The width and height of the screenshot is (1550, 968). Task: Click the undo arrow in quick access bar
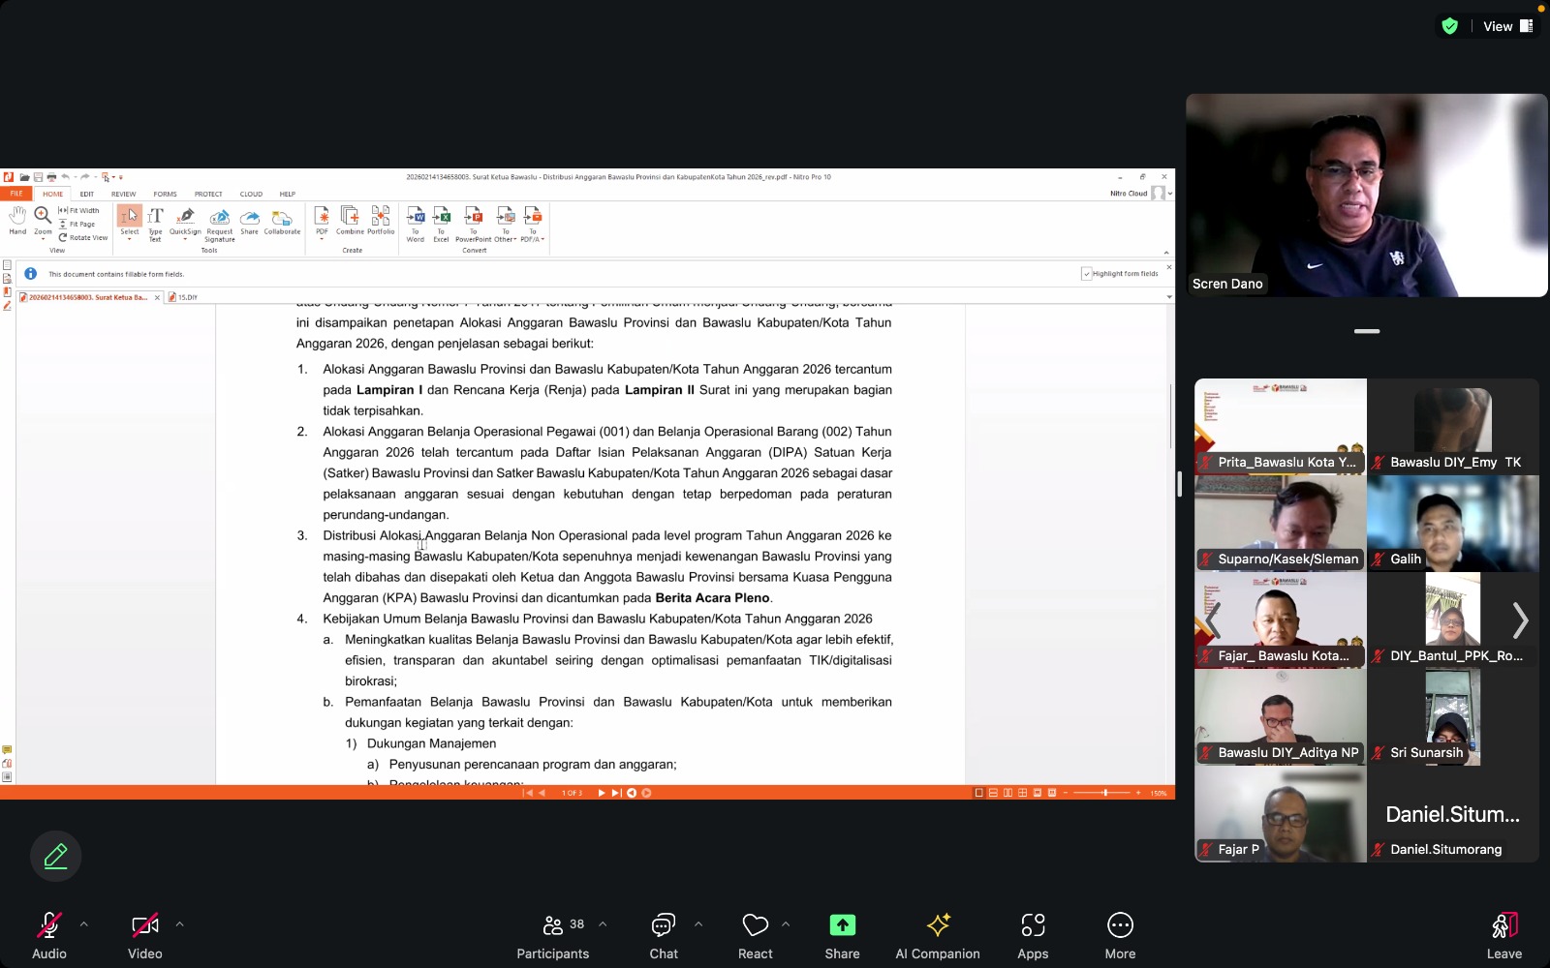(65, 177)
